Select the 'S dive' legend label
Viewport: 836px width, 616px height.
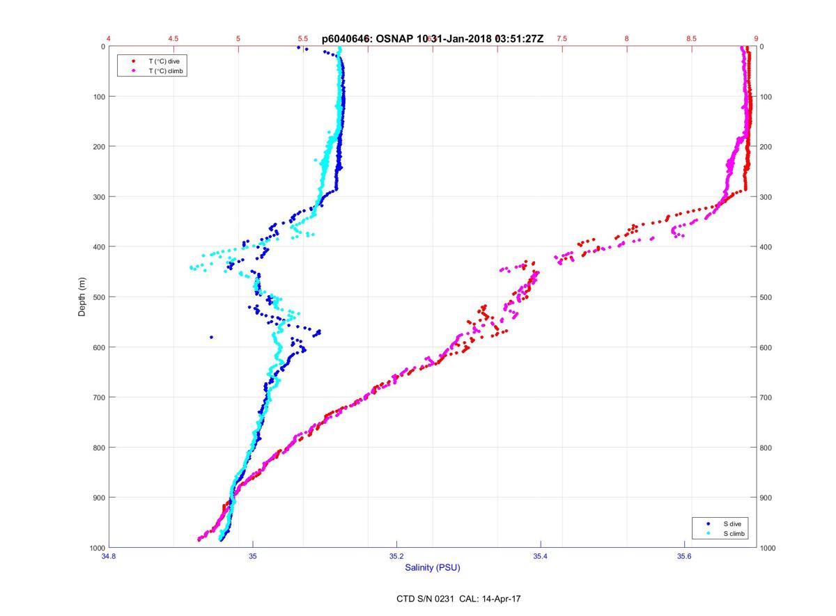click(733, 523)
